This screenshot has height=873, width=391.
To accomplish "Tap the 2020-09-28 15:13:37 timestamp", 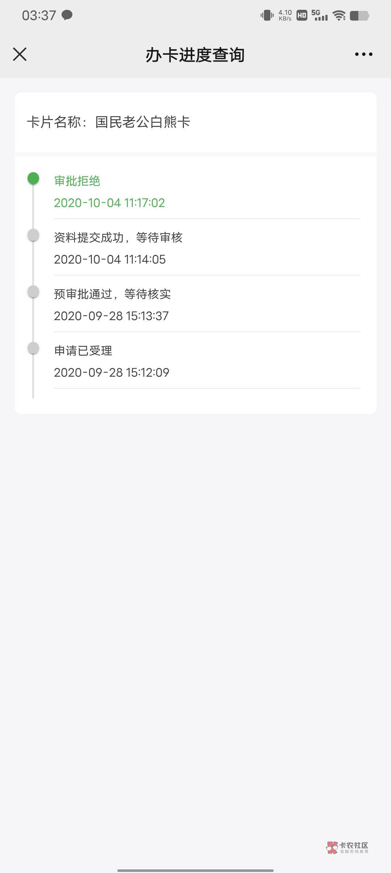I will (111, 316).
